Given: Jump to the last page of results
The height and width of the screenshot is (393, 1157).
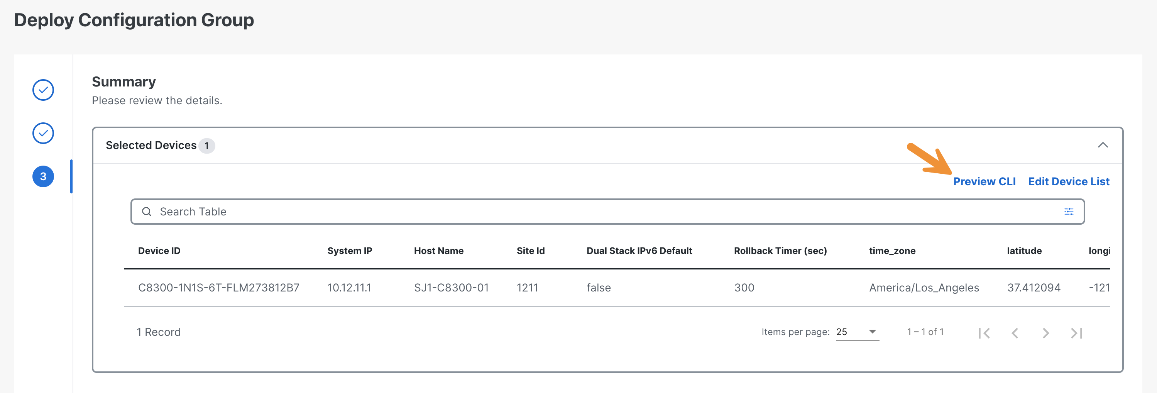Looking at the screenshot, I should coord(1077,333).
